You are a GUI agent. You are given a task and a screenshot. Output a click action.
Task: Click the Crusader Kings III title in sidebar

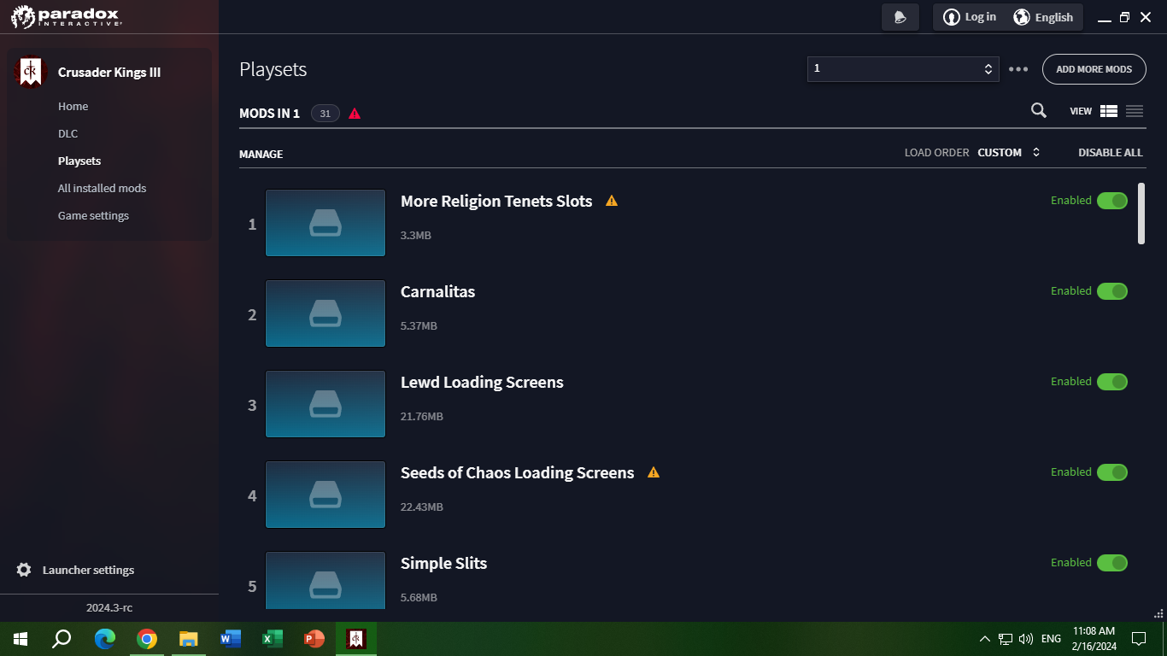click(109, 73)
